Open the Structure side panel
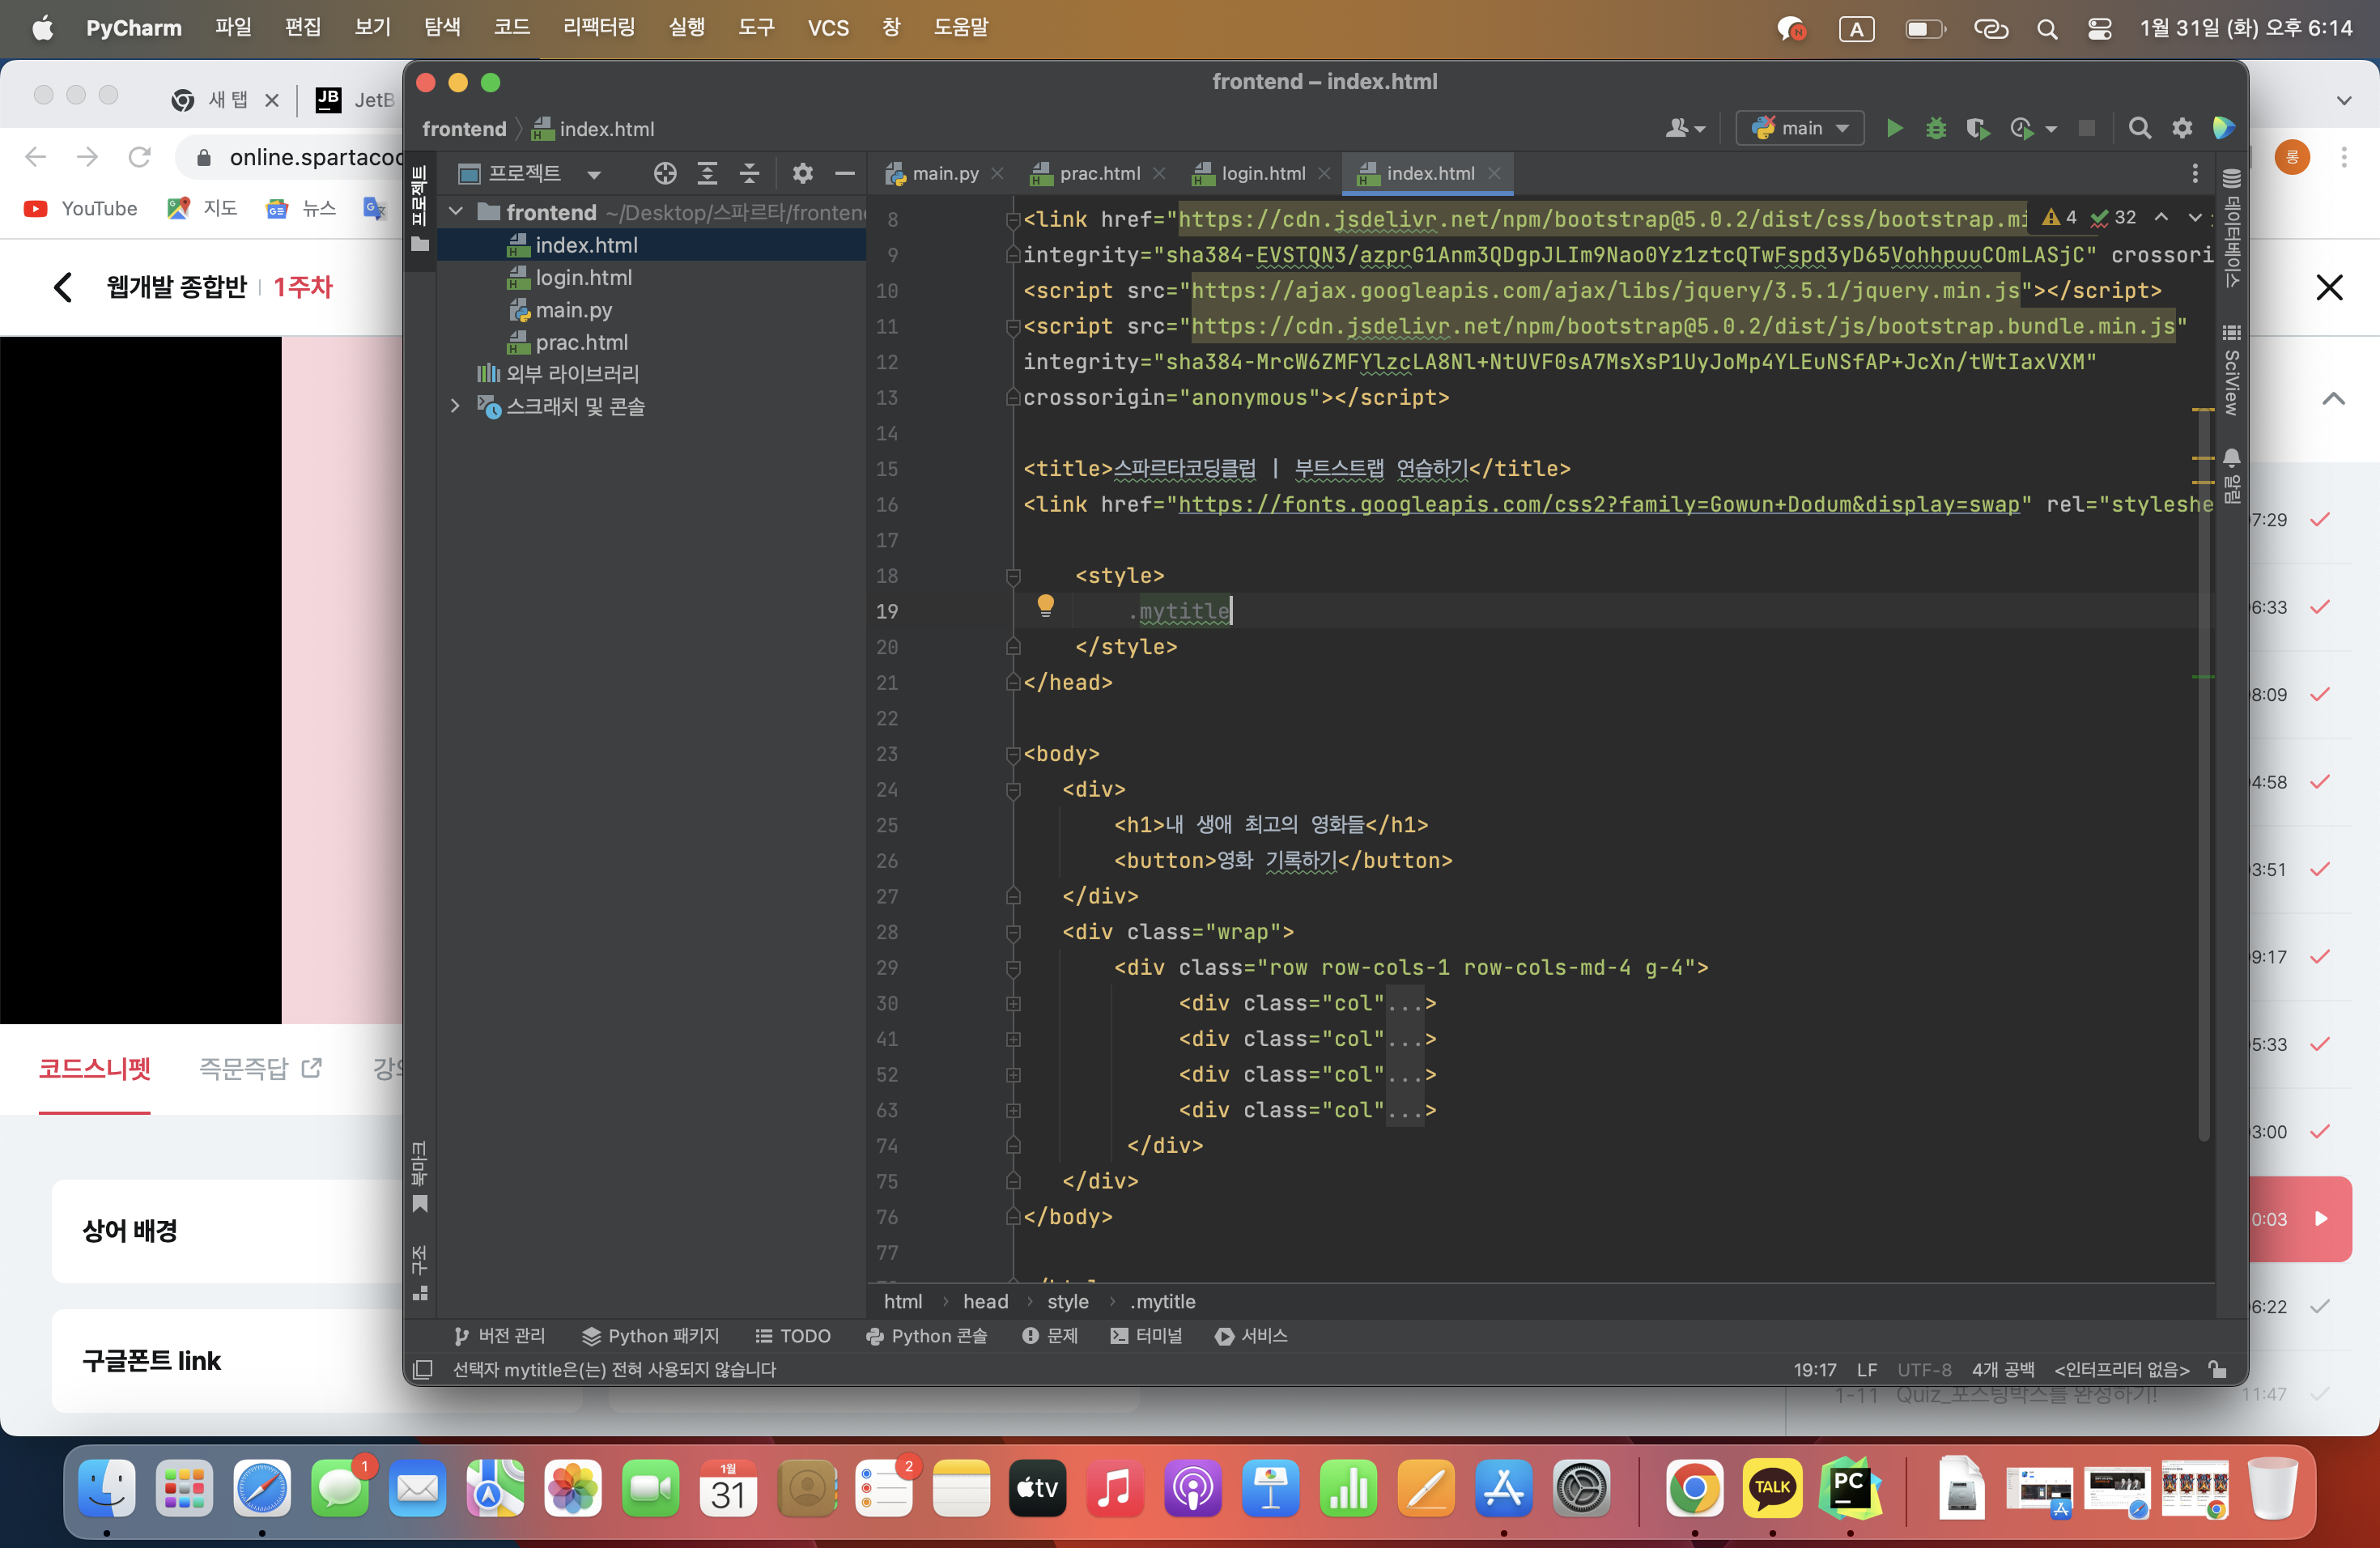 click(x=420, y=1272)
